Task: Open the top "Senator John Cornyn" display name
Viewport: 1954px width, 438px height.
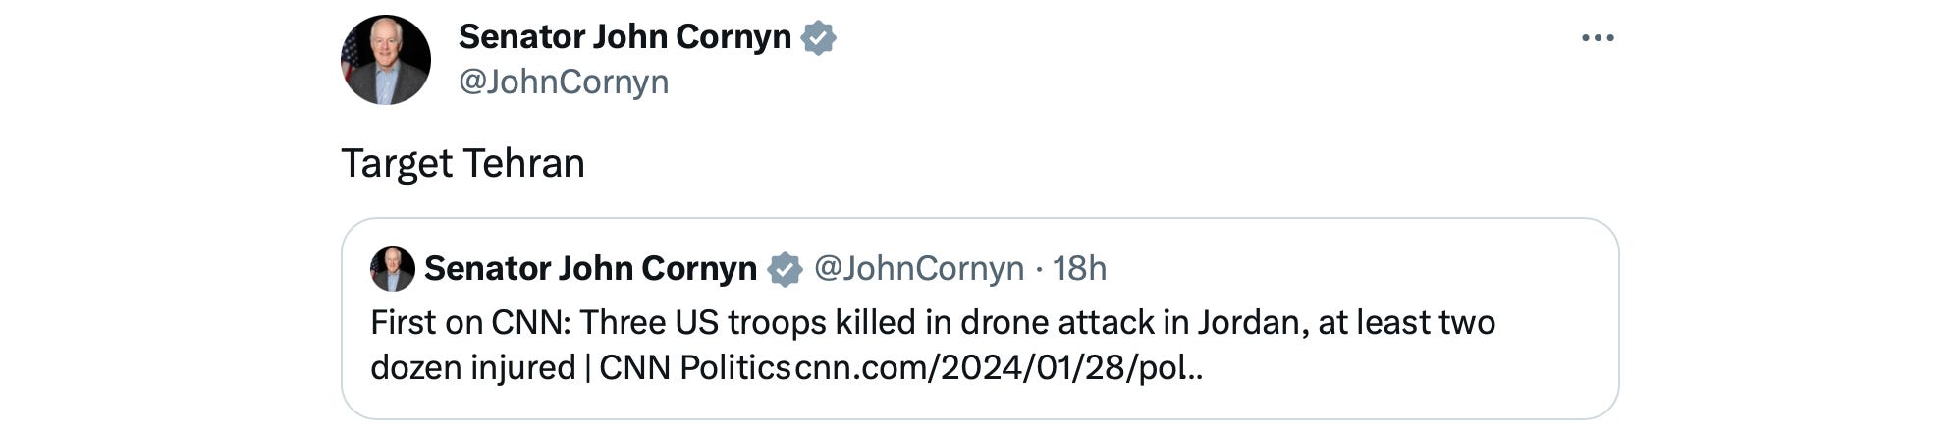Action: pyautogui.click(x=624, y=37)
